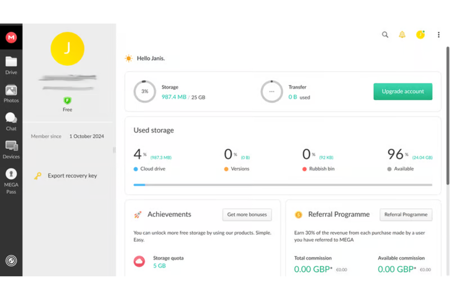Click the MEGA logo
The height and width of the screenshot is (300, 450).
pyautogui.click(x=11, y=37)
